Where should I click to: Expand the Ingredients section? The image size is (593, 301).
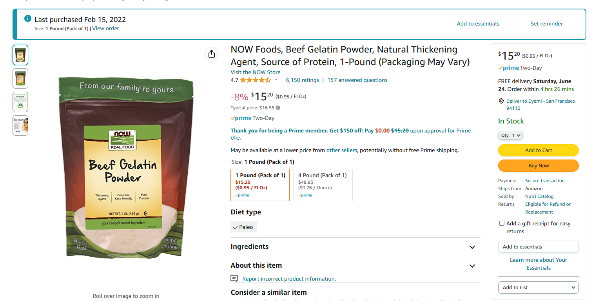tap(472, 247)
